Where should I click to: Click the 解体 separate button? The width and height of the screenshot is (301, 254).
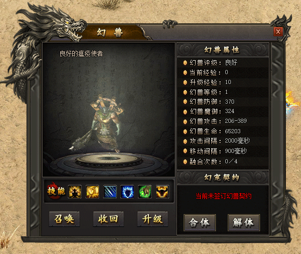click(243, 222)
